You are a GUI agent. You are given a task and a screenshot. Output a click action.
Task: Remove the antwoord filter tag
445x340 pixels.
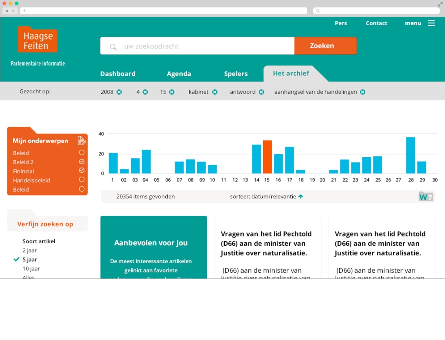point(261,92)
